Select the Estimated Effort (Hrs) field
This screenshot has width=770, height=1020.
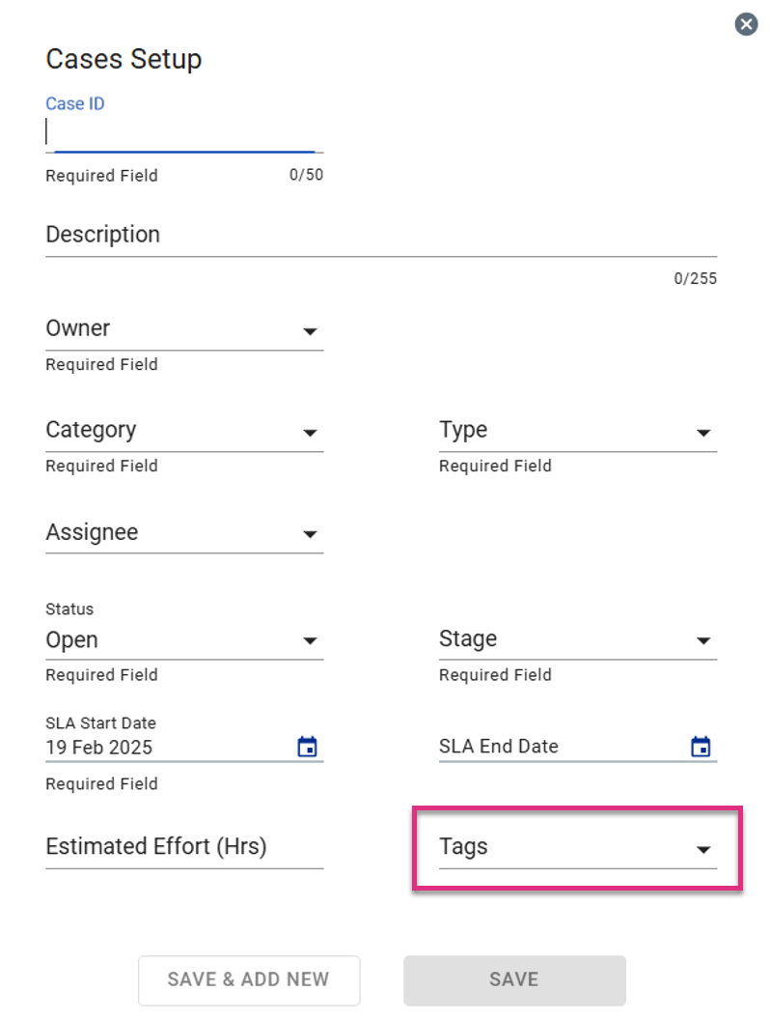coord(184,848)
